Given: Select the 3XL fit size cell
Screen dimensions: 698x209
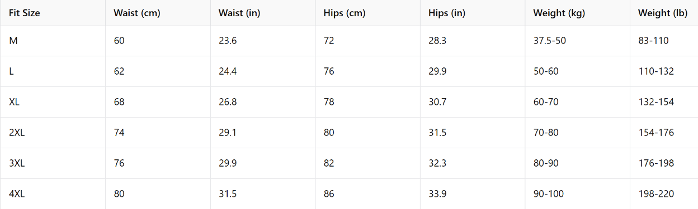Looking at the screenshot, I should (17, 163).
